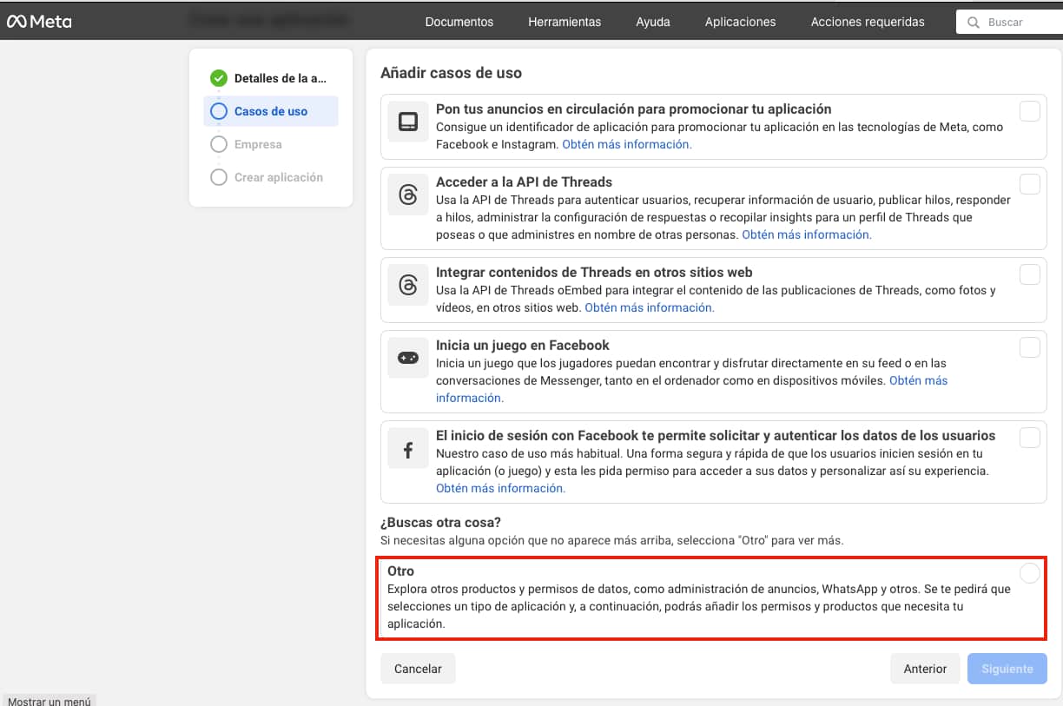Click the Cancelar button
This screenshot has width=1063, height=706.
tap(418, 669)
